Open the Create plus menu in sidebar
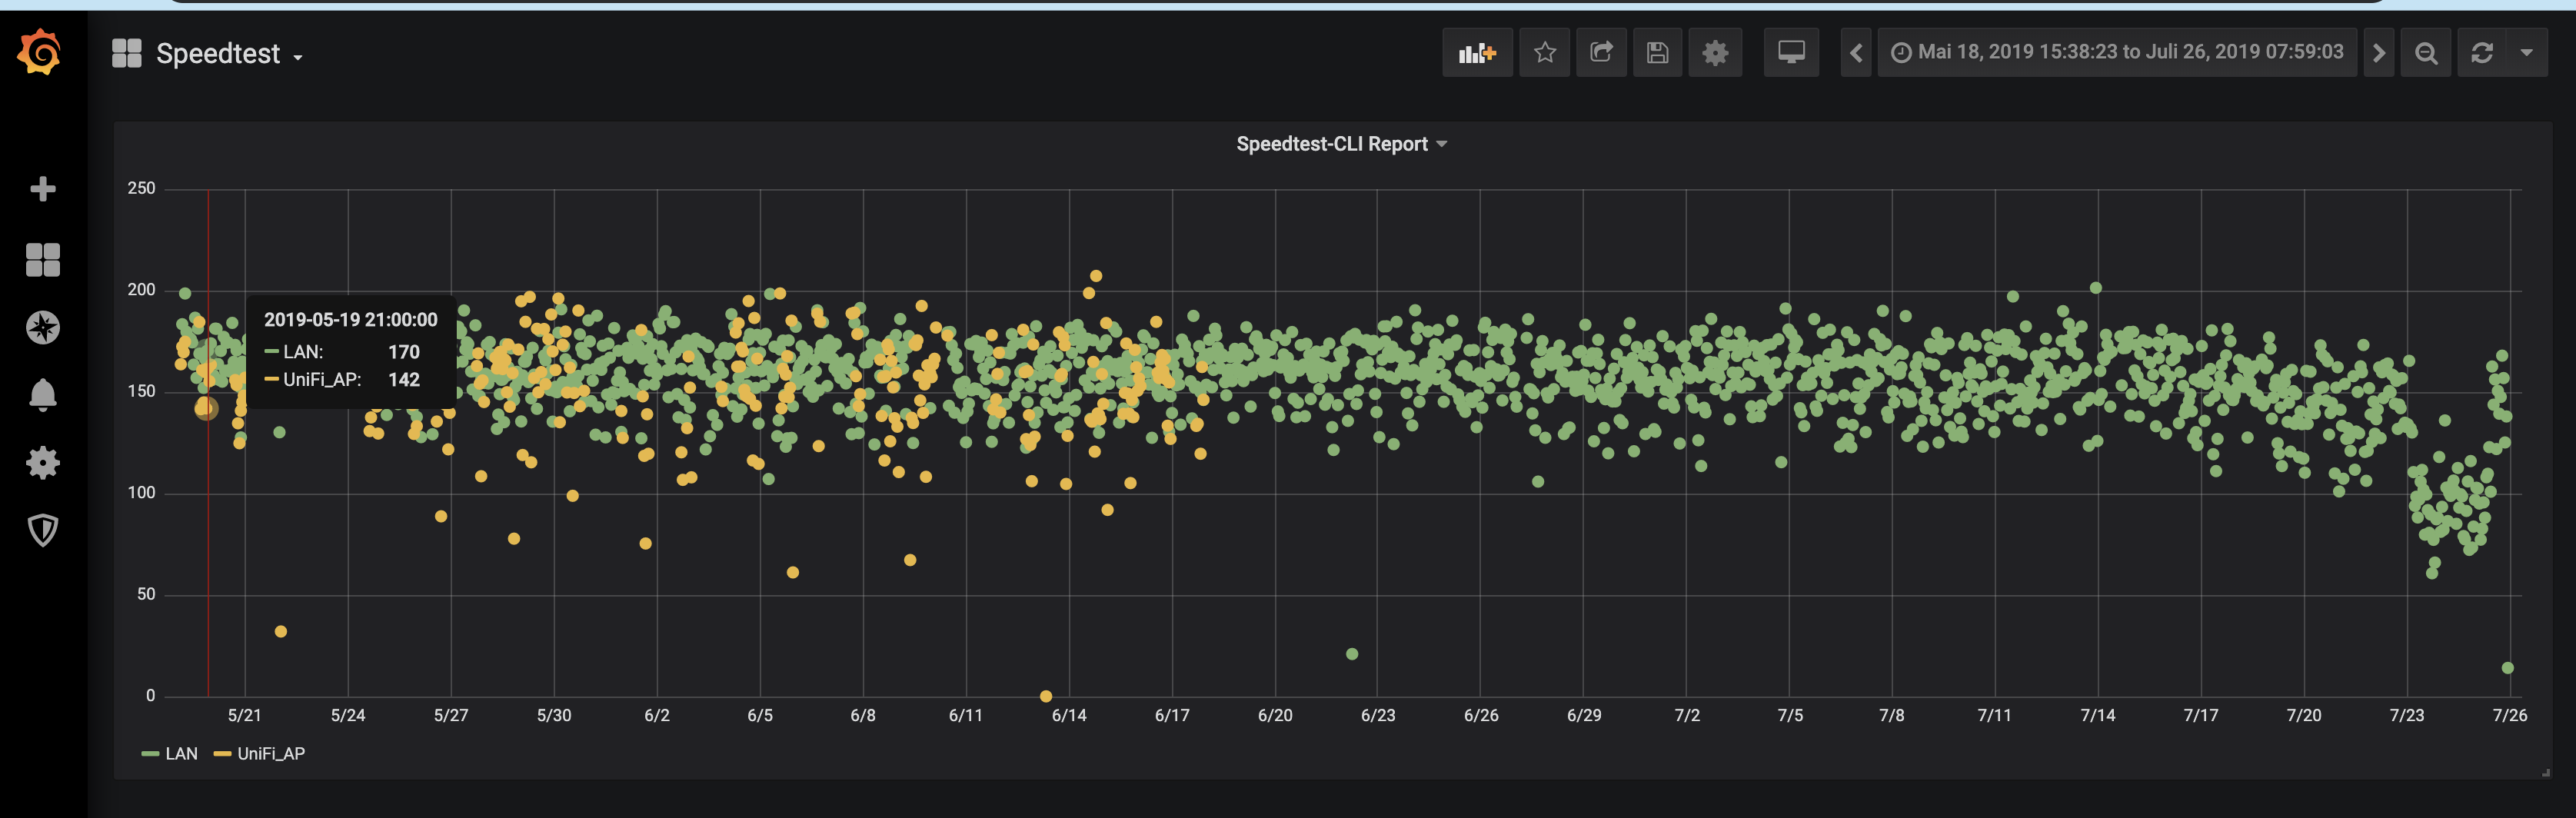This screenshot has width=2576, height=818. [x=43, y=189]
